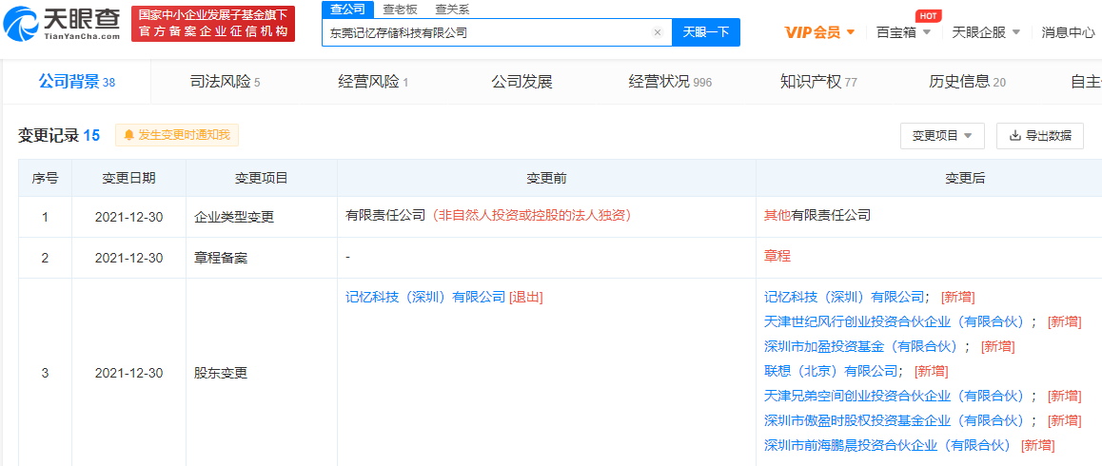Viewport: 1102px width, 466px height.
Task: Open the 变更项目 filter dropdown
Action: click(942, 136)
